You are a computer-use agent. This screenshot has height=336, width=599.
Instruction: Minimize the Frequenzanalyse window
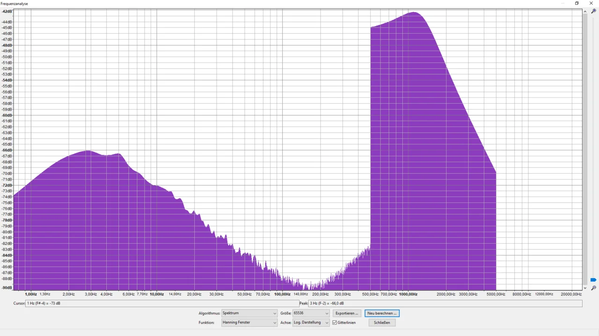[562, 3]
